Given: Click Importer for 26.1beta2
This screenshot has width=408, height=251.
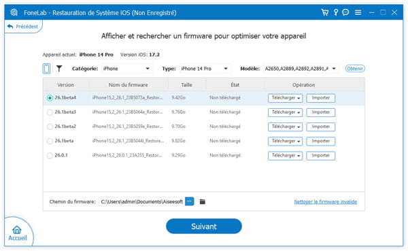Looking at the screenshot, I should coord(320,127).
